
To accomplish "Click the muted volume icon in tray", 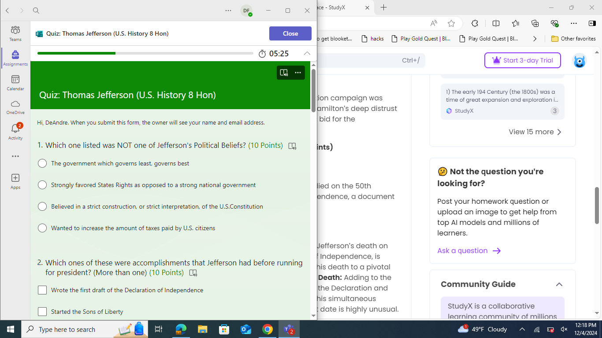I will pos(564,329).
